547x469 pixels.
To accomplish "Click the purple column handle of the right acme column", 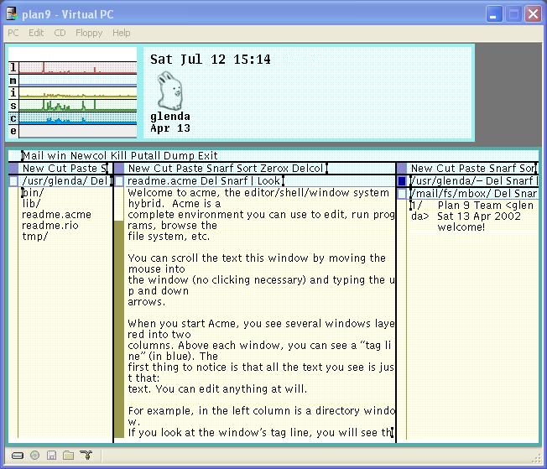I will (402, 169).
